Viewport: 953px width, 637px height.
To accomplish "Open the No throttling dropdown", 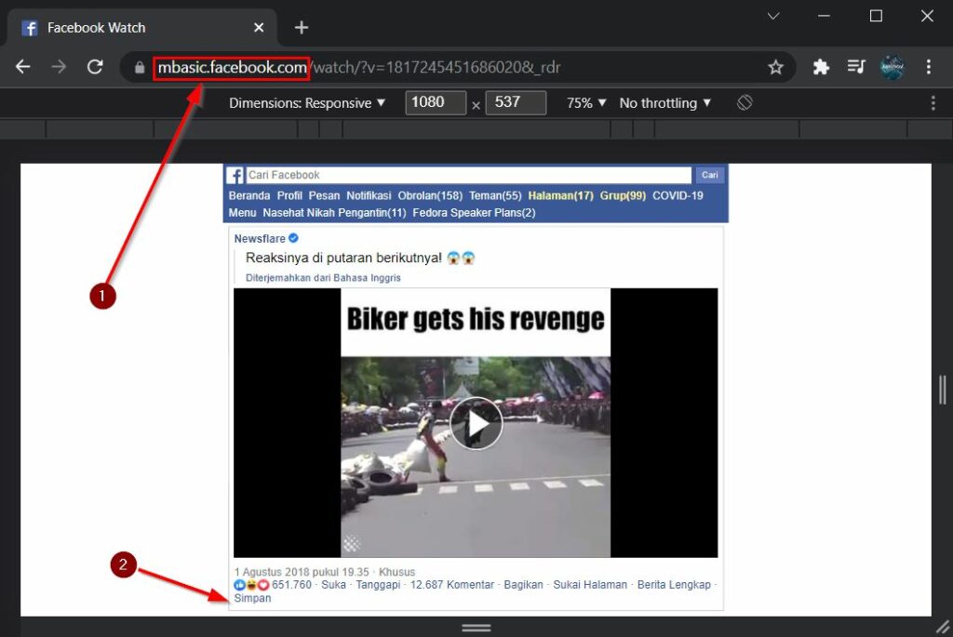I will [664, 103].
